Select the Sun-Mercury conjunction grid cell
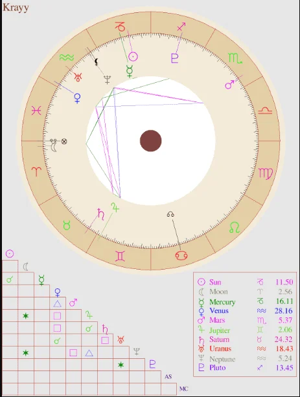300x397 pixels. [10, 279]
